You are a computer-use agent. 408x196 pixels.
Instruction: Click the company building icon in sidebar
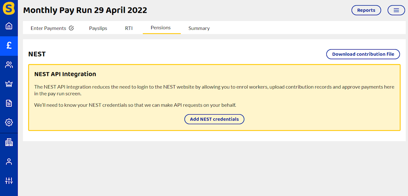pyautogui.click(x=9, y=142)
